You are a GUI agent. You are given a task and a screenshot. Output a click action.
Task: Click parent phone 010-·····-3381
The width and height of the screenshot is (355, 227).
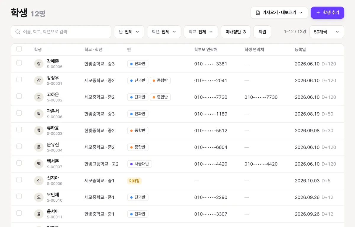click(x=211, y=64)
